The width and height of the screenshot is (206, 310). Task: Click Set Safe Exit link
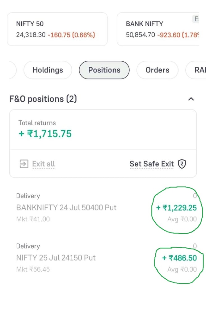click(152, 164)
